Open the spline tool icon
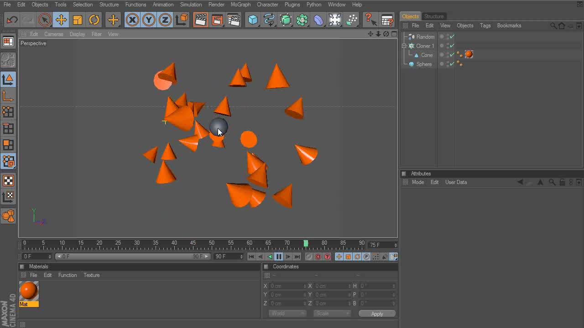Screen dimensions: 584x328 (269, 20)
